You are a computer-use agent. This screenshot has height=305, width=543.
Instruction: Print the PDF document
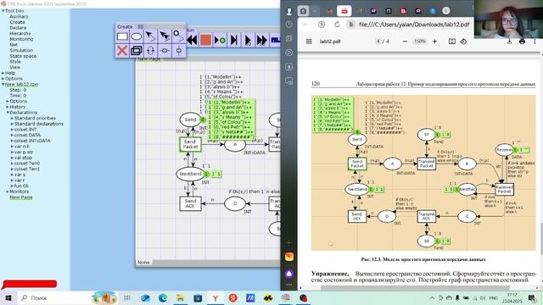click(523, 42)
